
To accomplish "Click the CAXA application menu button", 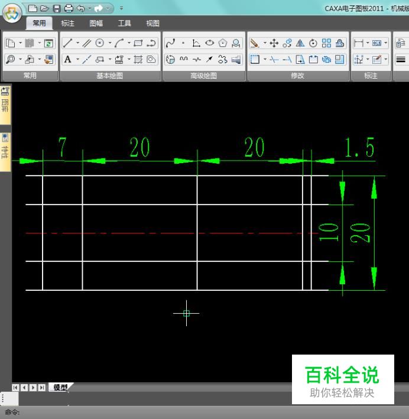I will [x=12, y=15].
